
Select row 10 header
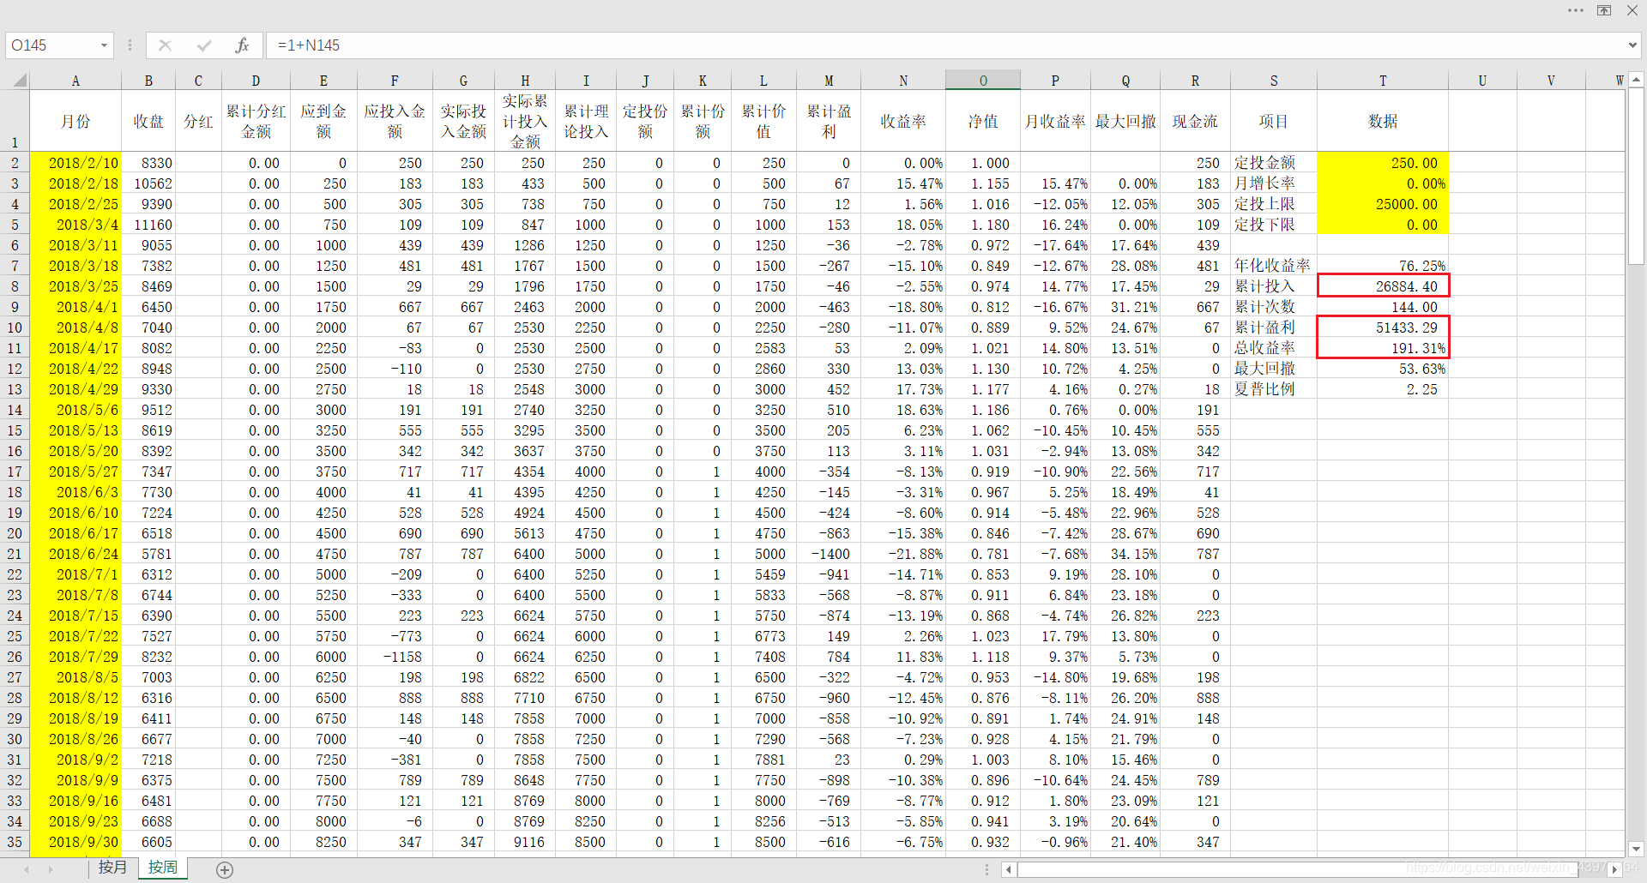pyautogui.click(x=15, y=327)
